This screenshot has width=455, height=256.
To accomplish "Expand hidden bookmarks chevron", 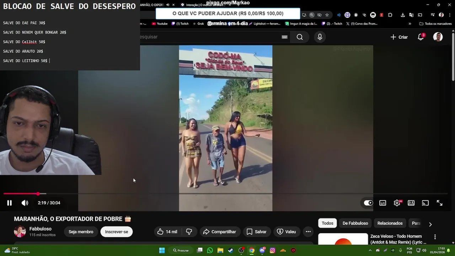I will (410, 24).
